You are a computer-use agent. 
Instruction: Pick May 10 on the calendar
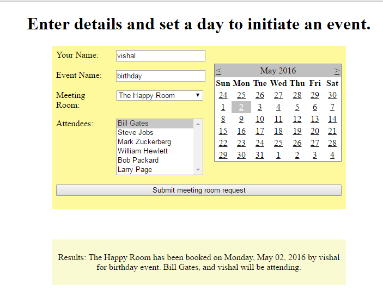click(260, 119)
